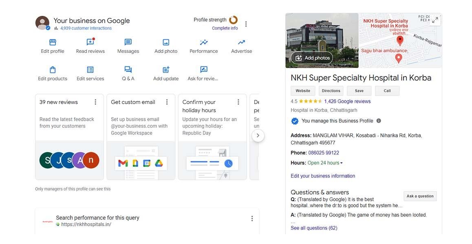Image resolution: width=472 pixels, height=244 pixels.
Task: Open the 39 new reviews card
Action: tap(70, 137)
